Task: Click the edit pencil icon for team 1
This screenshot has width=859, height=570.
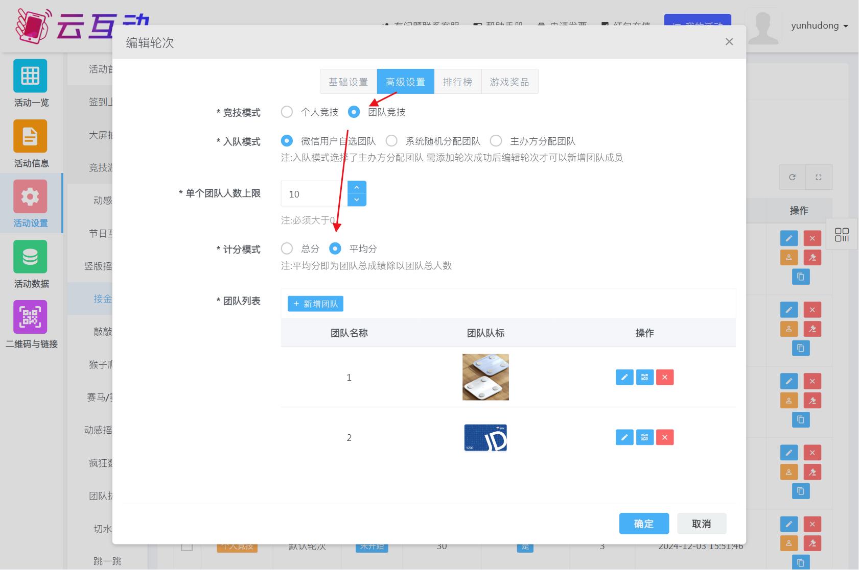Action: click(624, 377)
